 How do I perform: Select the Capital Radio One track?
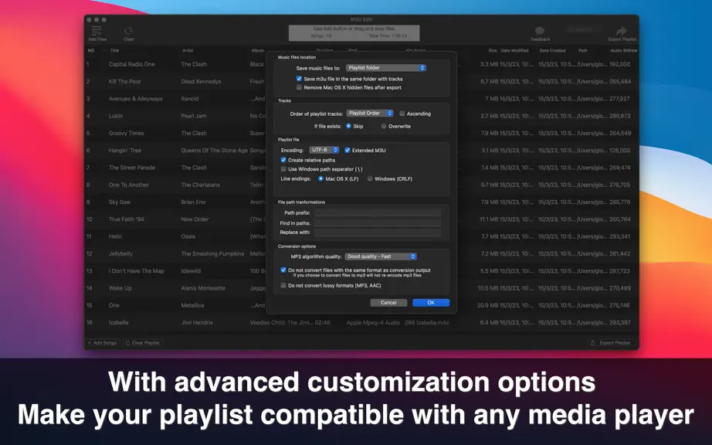132,64
